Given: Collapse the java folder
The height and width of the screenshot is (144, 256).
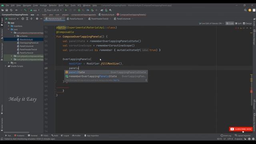Looking at the screenshot, I should [9, 29].
